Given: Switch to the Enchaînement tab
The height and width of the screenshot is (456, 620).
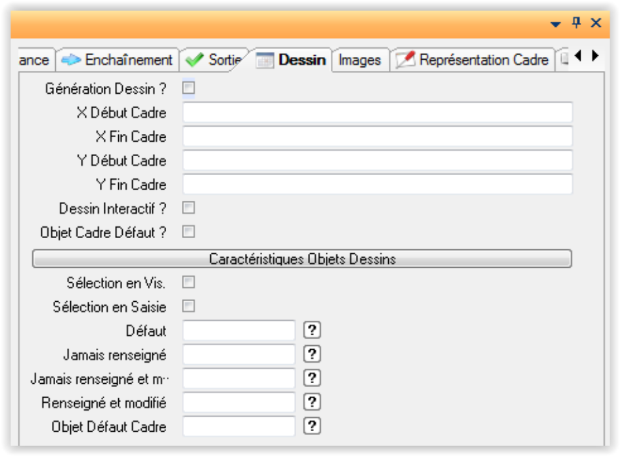Looking at the screenshot, I should [118, 60].
